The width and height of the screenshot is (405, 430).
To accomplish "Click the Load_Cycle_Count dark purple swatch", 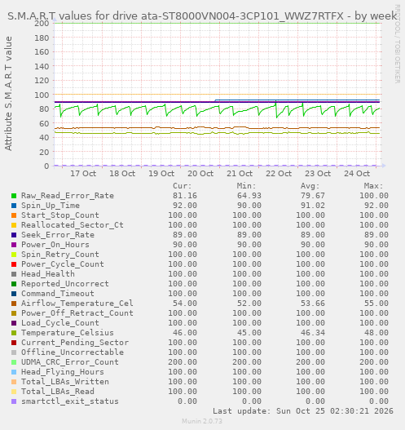I will pyautogui.click(x=14, y=323).
